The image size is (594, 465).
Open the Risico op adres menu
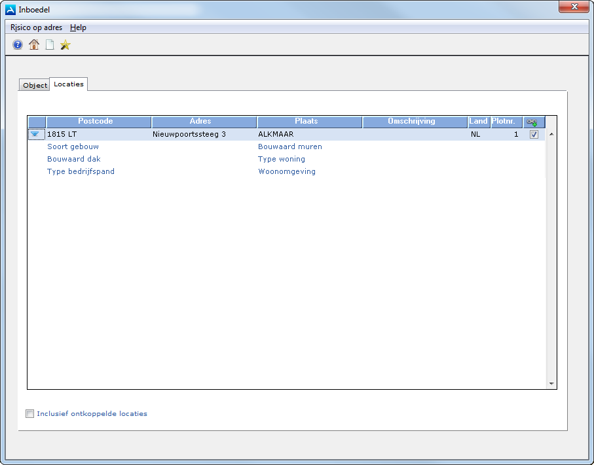click(x=37, y=27)
